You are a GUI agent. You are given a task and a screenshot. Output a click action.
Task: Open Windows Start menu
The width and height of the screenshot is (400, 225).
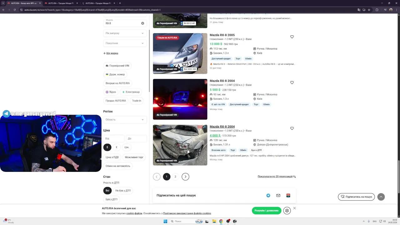tap(165, 221)
